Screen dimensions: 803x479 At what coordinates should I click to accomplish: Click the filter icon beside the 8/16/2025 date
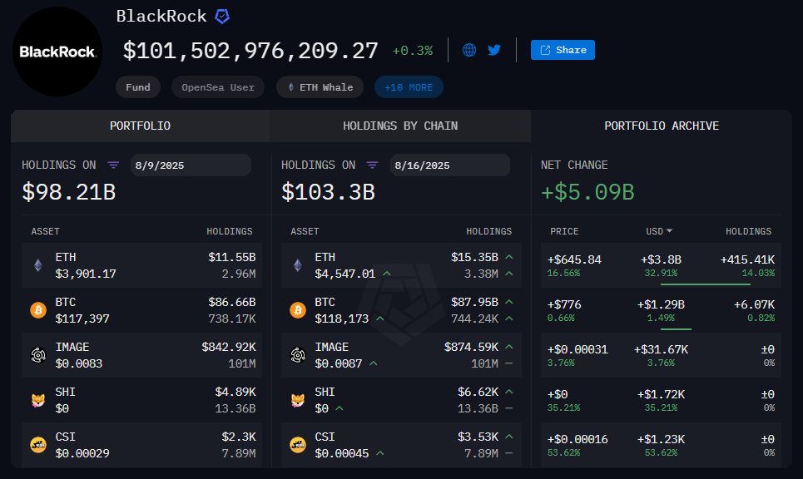372,165
